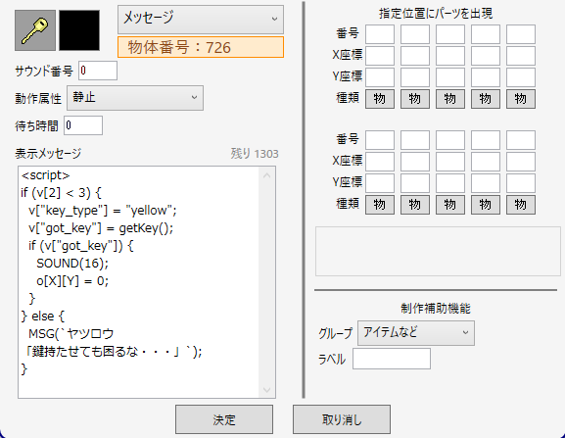Click the 待ち時間 input field
The width and height of the screenshot is (565, 438).
click(83, 125)
